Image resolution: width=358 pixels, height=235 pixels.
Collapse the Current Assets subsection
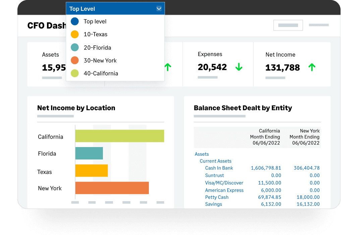(x=216, y=161)
